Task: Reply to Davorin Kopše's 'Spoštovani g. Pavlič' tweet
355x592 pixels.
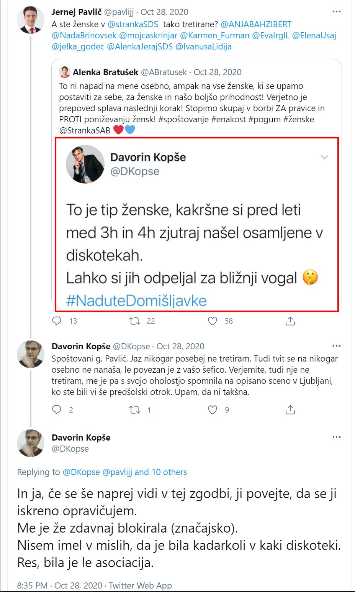Action: pos(57,410)
